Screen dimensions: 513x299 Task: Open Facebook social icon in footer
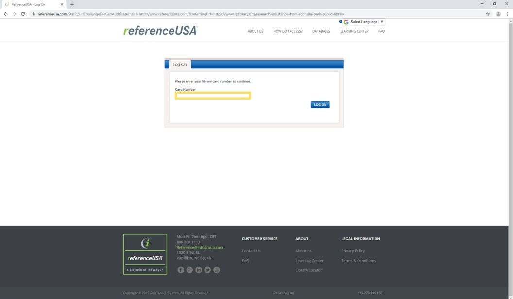click(x=181, y=270)
